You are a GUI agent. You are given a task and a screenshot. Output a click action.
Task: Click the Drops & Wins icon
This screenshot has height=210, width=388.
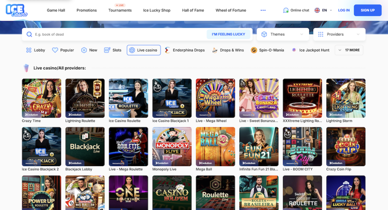tap(215, 50)
